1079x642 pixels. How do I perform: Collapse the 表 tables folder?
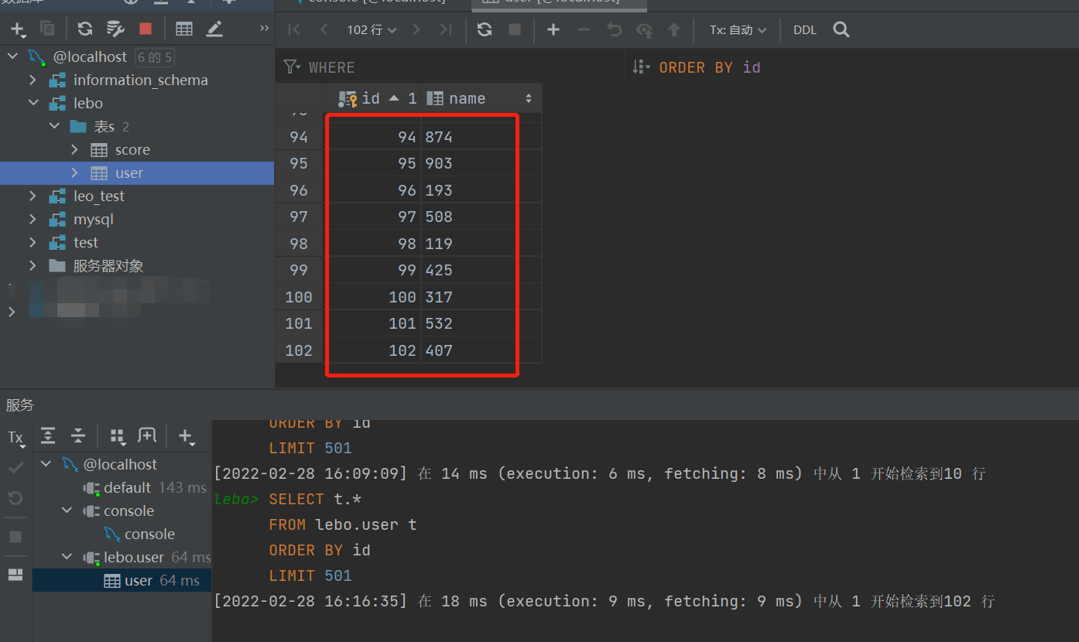tap(53, 126)
